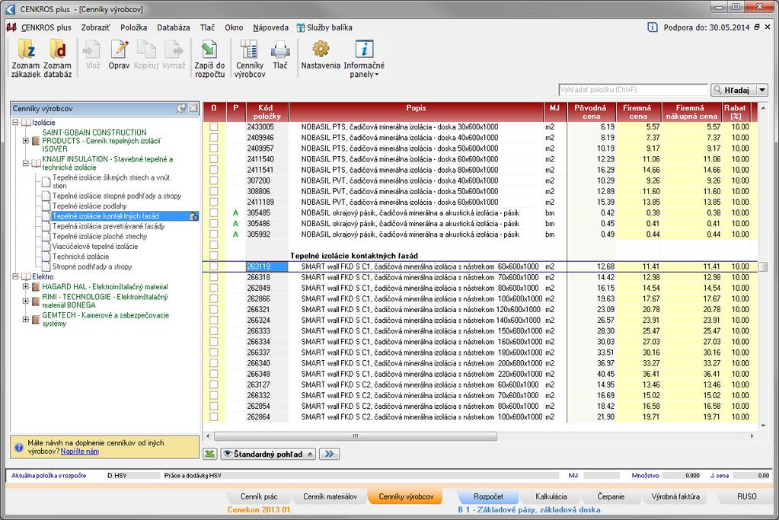Click the CENKROS plus logo icon
The width and height of the screenshot is (779, 520).
coord(12,27)
